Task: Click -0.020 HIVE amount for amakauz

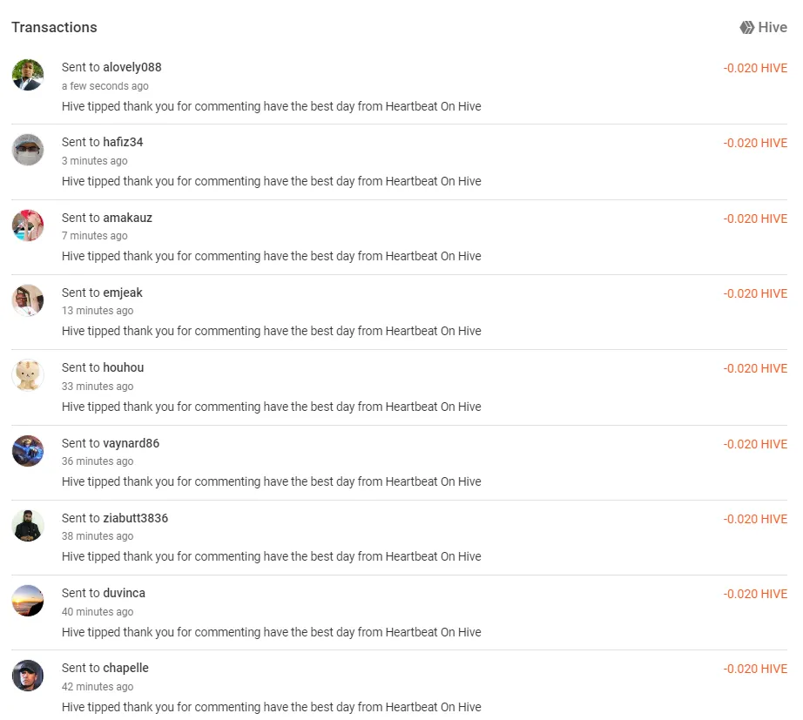Action: coord(755,219)
